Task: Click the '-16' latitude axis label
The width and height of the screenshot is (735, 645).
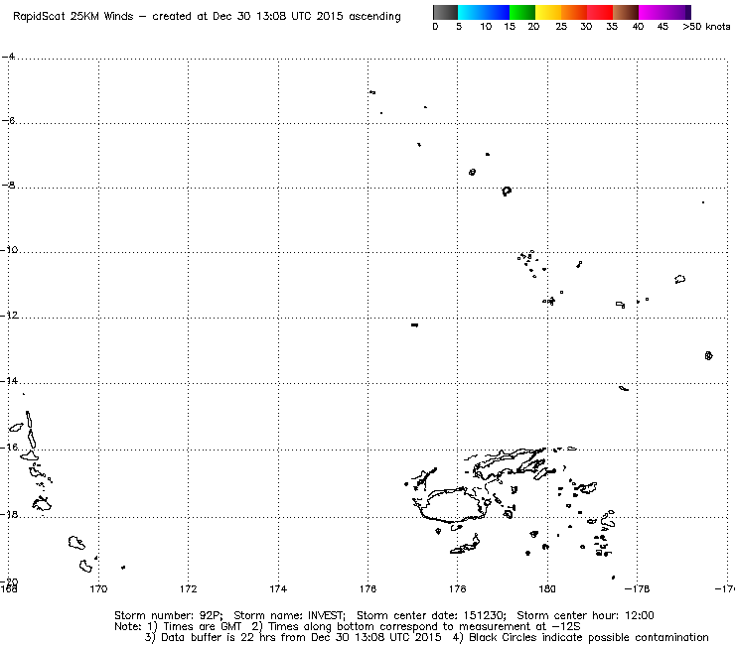Action: pos(9,448)
